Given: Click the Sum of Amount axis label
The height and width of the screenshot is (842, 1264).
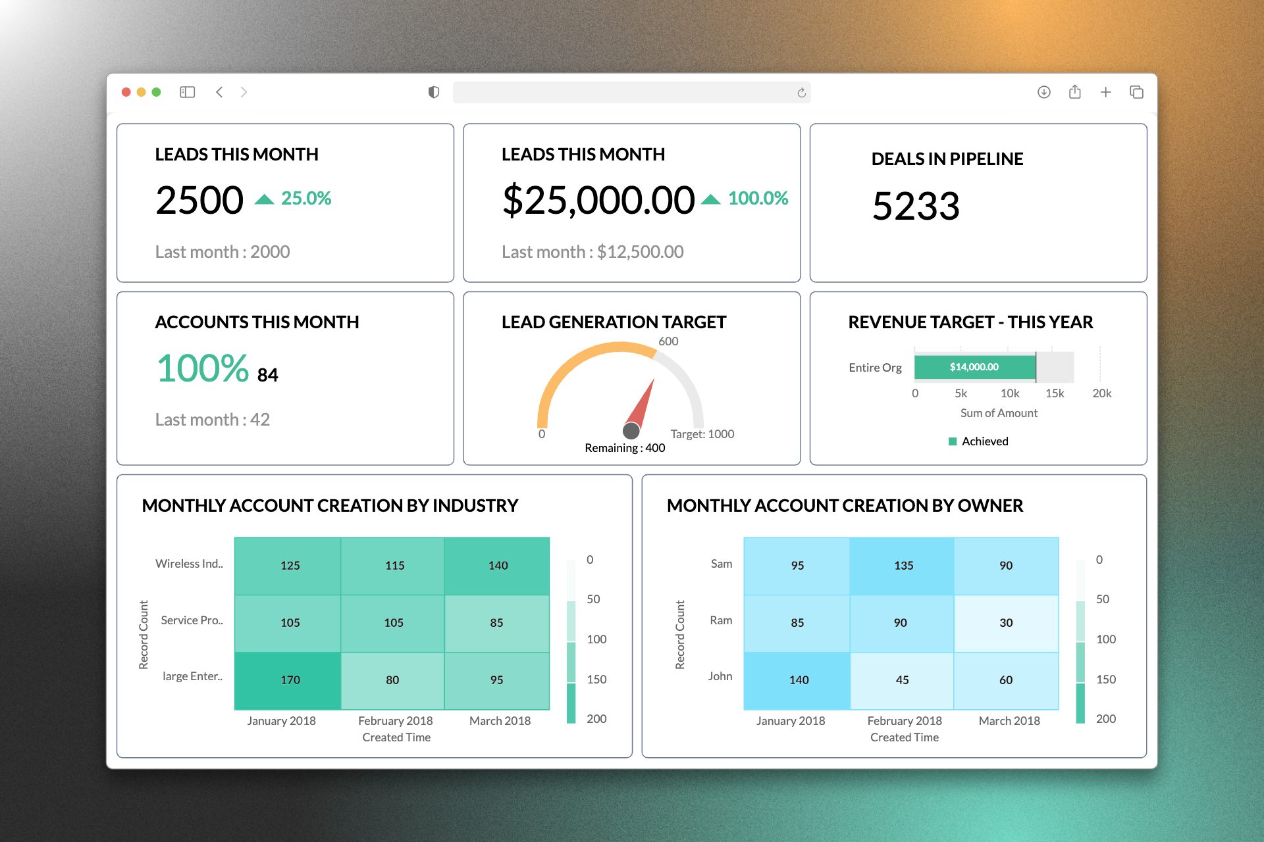Looking at the screenshot, I should pos(999,413).
